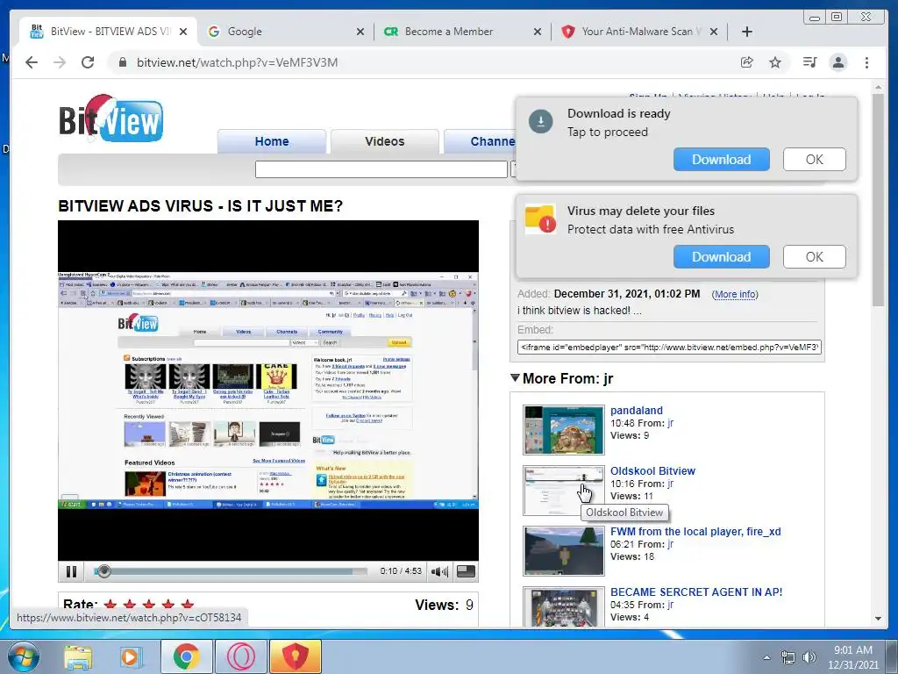Switch to the Become a Member tab
The width and height of the screenshot is (898, 674).
pos(461,32)
